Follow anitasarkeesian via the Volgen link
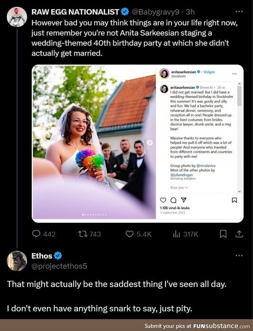The width and height of the screenshot is (253, 331). click(x=209, y=72)
